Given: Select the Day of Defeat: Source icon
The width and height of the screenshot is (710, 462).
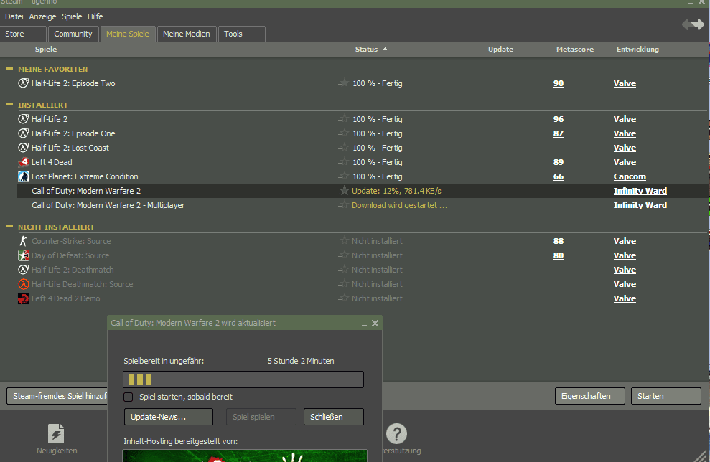Looking at the screenshot, I should click(x=24, y=255).
